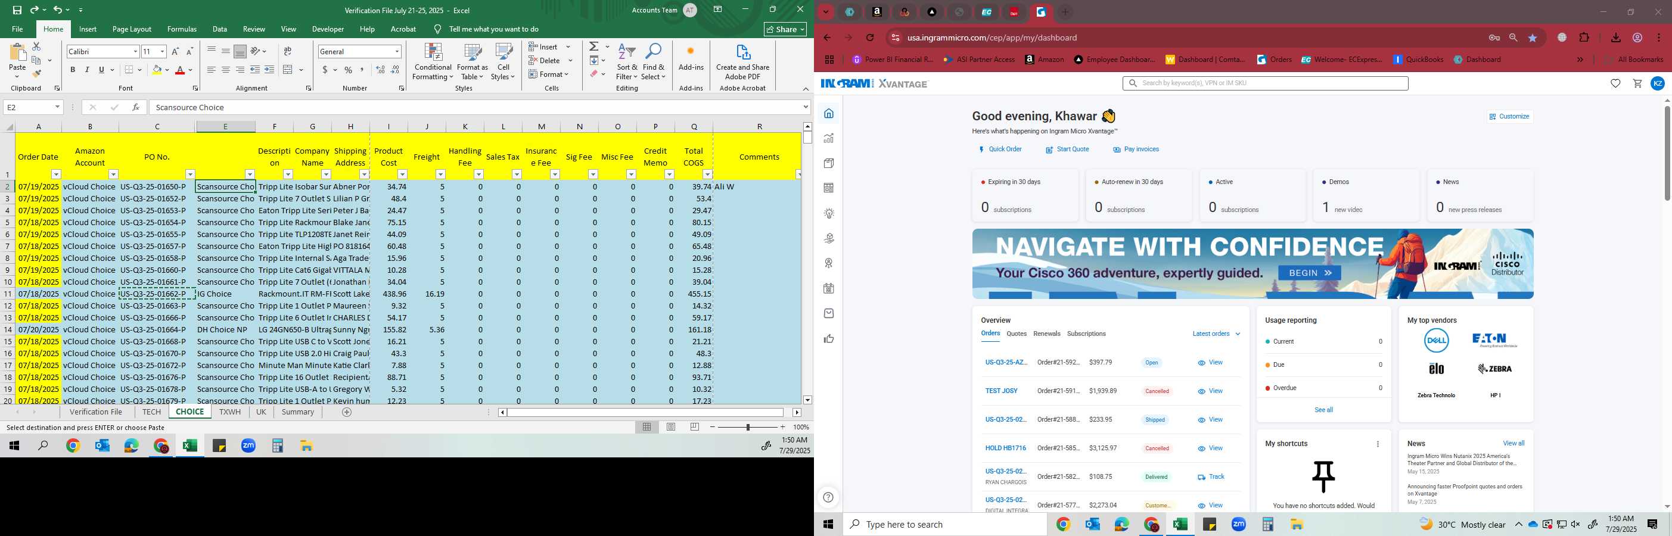The image size is (1672, 536).
Task: Open the Order Date column filter dropdown
Action: (x=56, y=174)
